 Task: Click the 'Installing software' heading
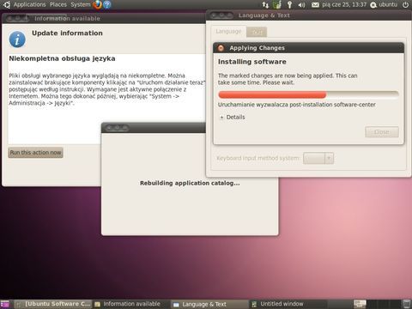(252, 62)
